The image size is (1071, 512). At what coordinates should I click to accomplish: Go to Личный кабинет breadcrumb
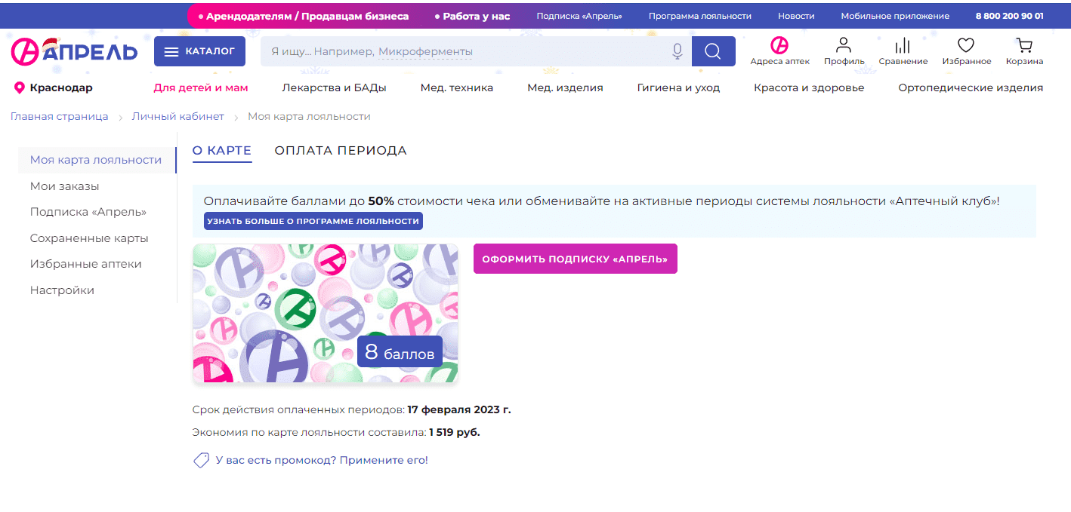(x=178, y=116)
